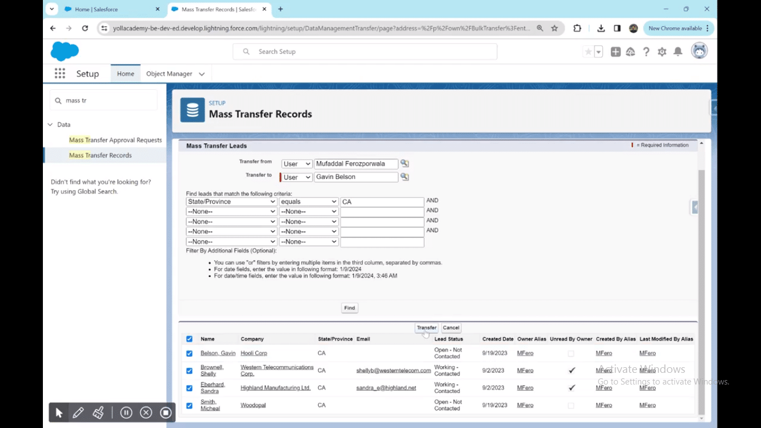Open the Help question mark icon
The image size is (761, 428).
(646, 52)
